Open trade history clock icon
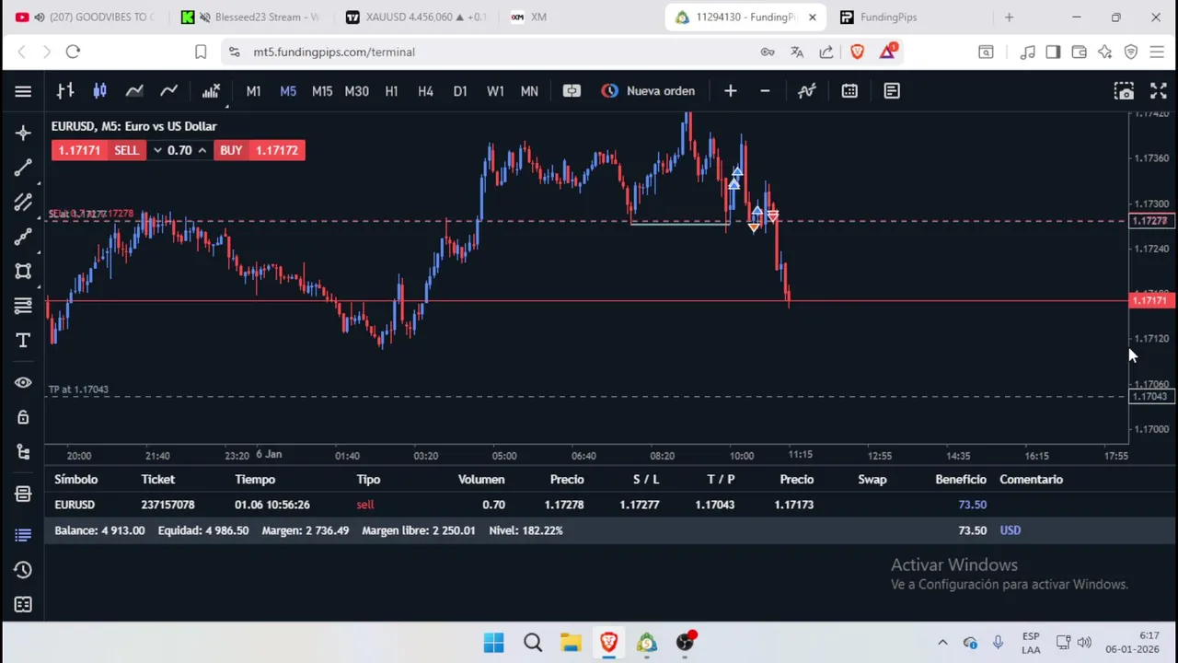The width and height of the screenshot is (1178, 663). click(x=23, y=570)
